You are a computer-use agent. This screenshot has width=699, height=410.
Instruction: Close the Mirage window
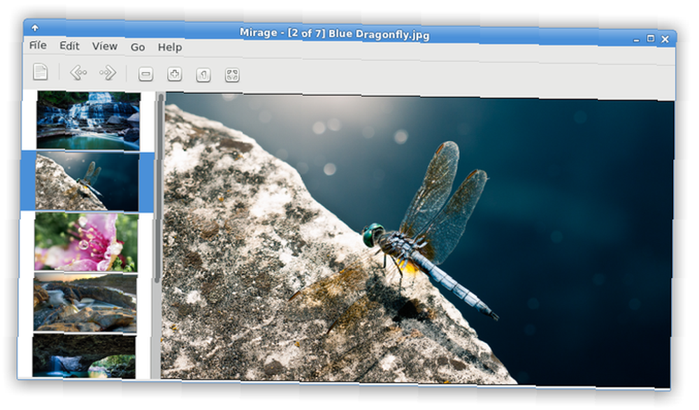665,39
